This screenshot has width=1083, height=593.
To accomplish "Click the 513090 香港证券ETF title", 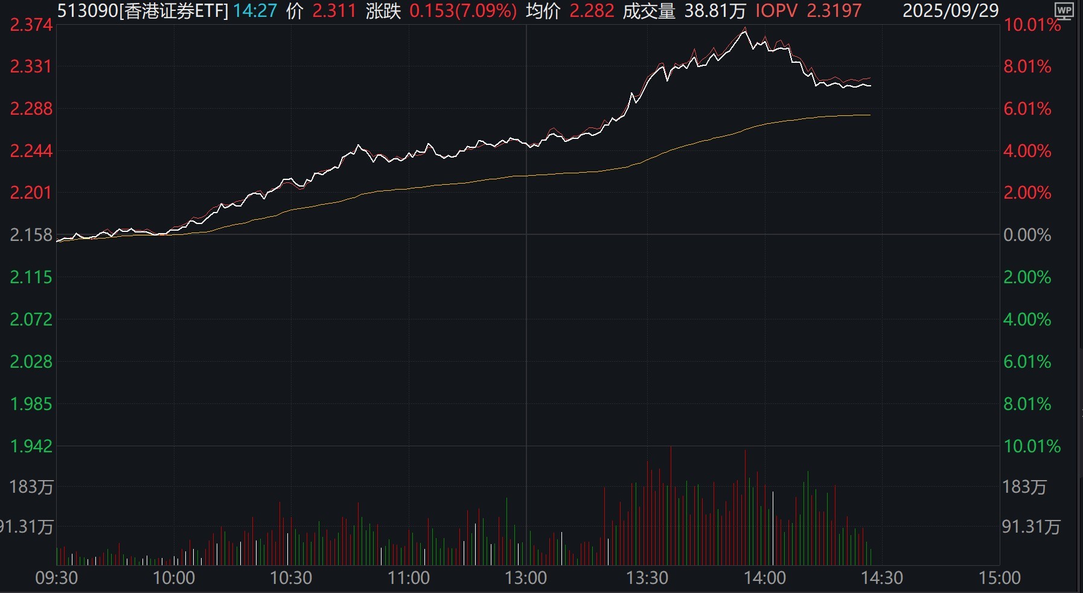I will (x=142, y=11).
